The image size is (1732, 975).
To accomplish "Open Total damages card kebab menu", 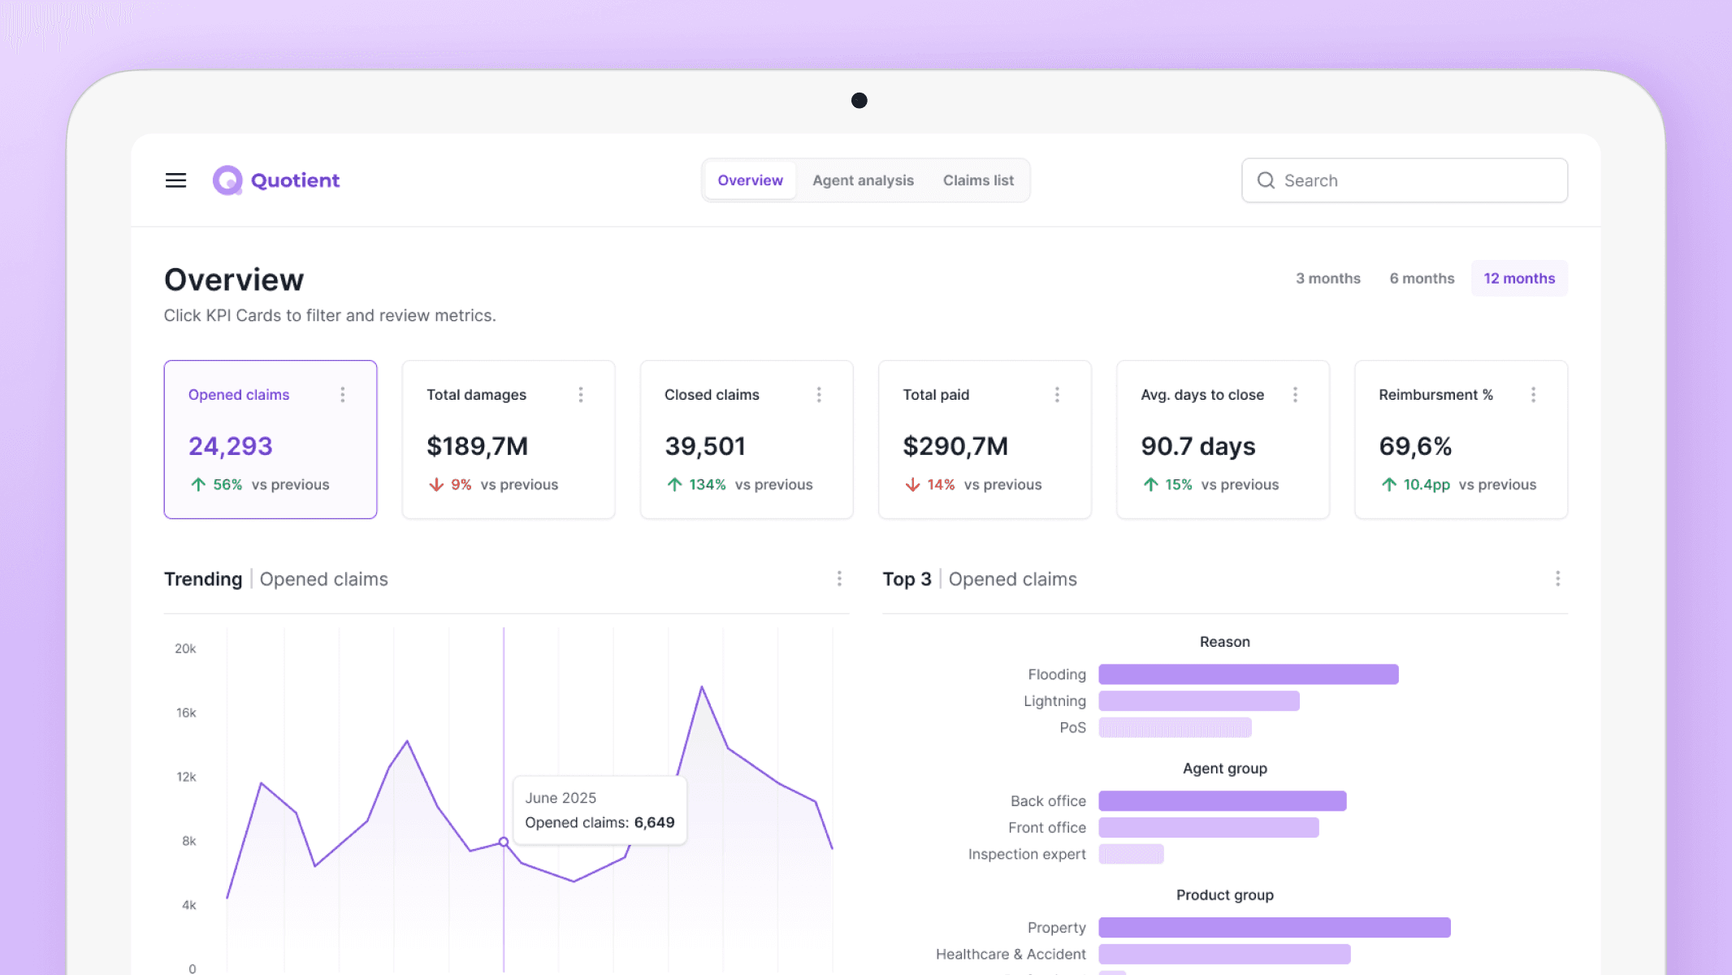I will (581, 395).
